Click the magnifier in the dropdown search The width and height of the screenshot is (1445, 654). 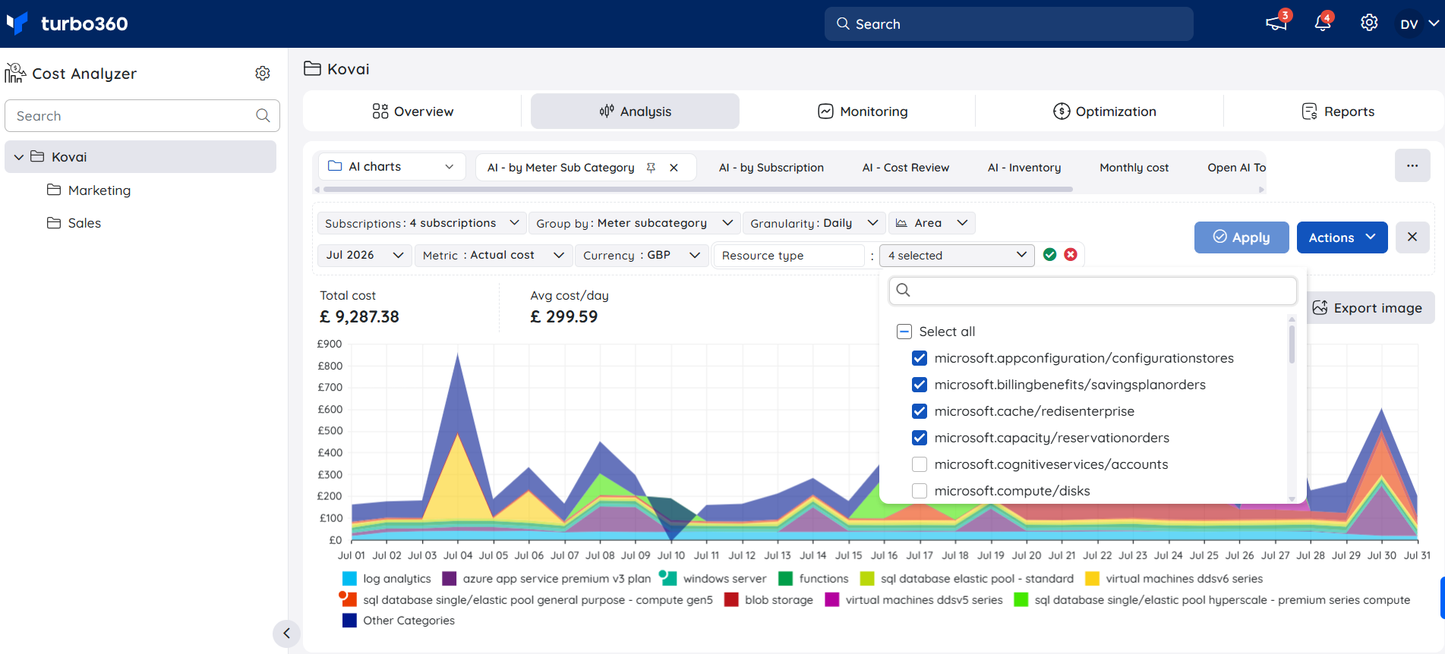coord(903,290)
